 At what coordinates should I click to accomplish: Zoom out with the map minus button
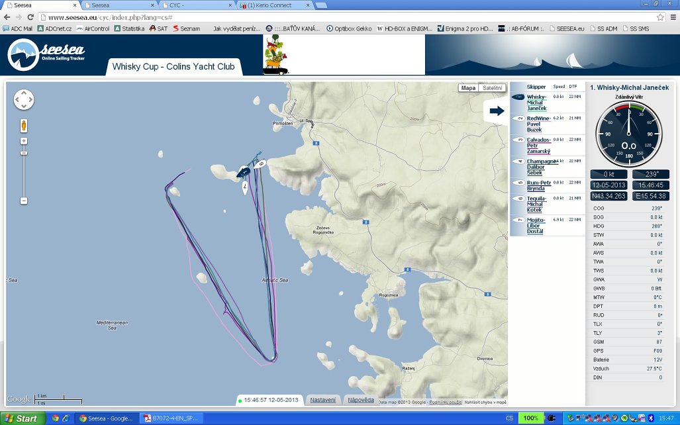24,201
